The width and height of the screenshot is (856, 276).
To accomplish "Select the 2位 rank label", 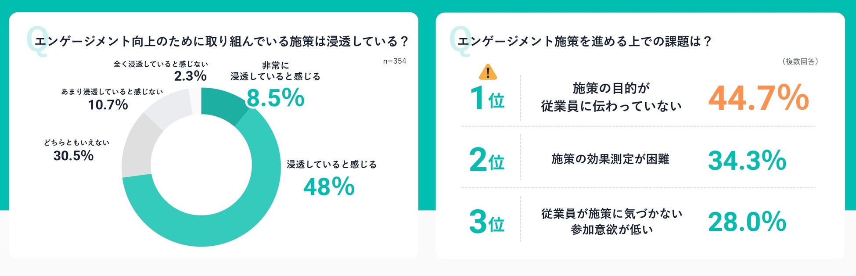I will pos(487,160).
